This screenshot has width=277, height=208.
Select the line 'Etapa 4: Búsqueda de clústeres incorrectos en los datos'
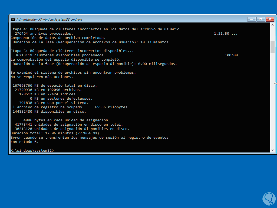98,29
